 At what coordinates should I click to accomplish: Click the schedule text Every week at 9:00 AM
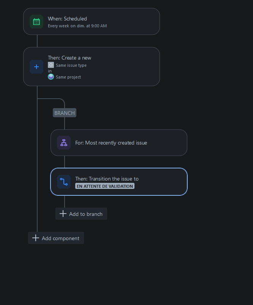tap(76, 26)
